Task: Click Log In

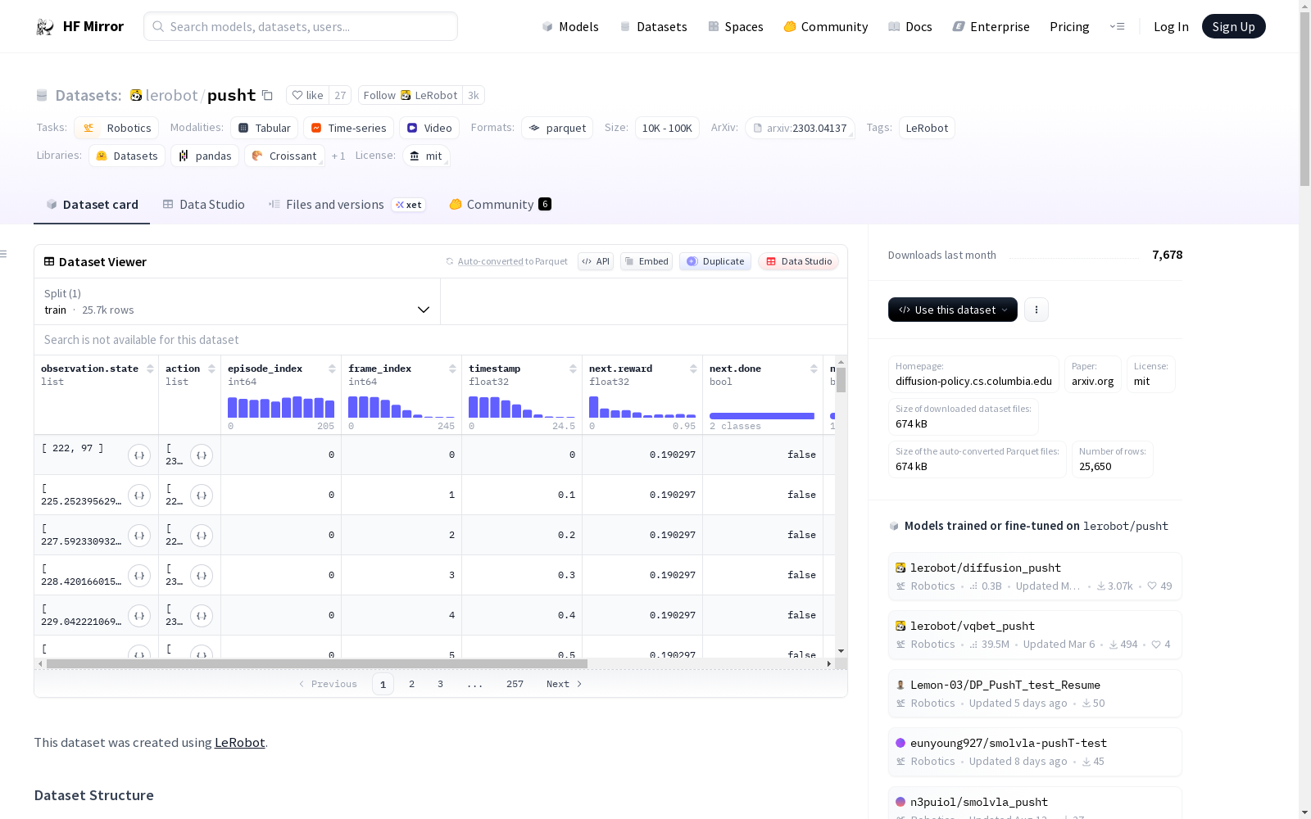Action: (x=1171, y=27)
